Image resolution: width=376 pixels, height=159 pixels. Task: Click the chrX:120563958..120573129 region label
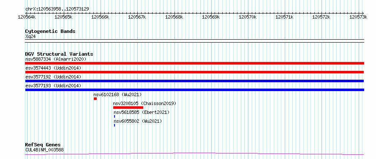(57, 9)
